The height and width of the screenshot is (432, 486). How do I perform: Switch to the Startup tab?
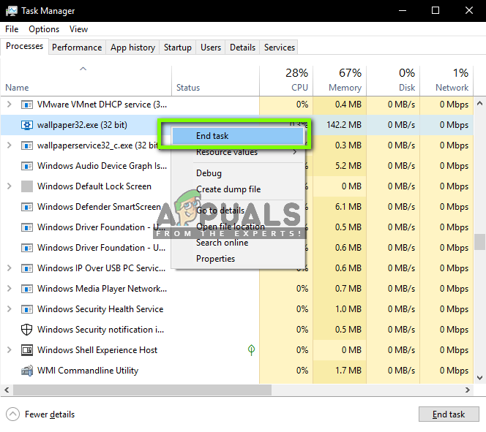(x=178, y=48)
